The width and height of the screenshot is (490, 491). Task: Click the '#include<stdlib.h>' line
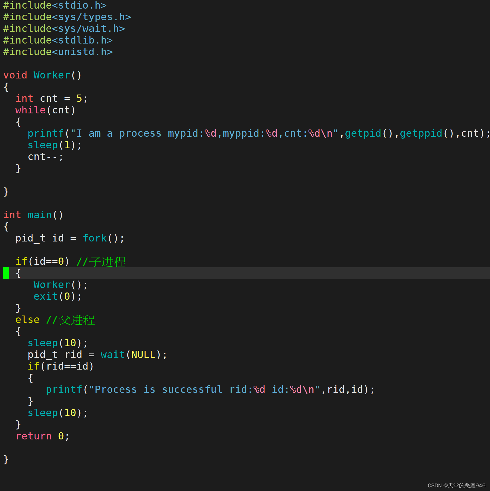click(x=58, y=40)
